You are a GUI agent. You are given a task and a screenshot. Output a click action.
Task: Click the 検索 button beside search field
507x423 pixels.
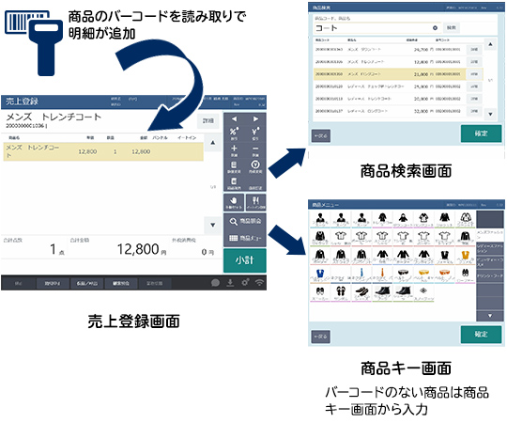click(x=451, y=28)
